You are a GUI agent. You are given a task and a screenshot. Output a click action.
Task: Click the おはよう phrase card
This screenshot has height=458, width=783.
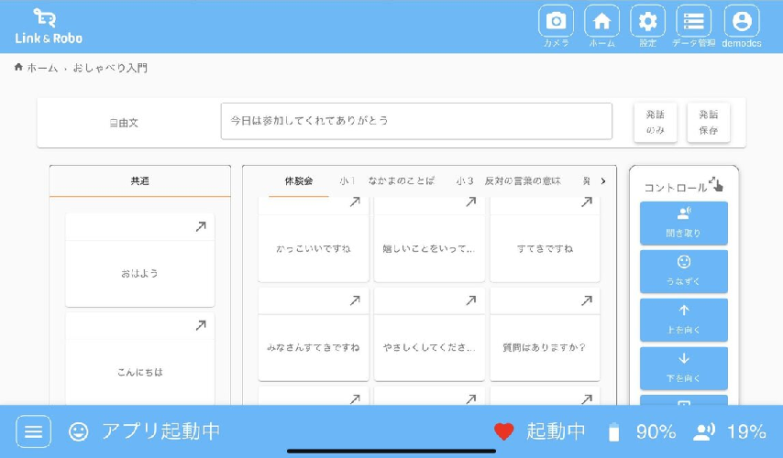click(x=139, y=260)
